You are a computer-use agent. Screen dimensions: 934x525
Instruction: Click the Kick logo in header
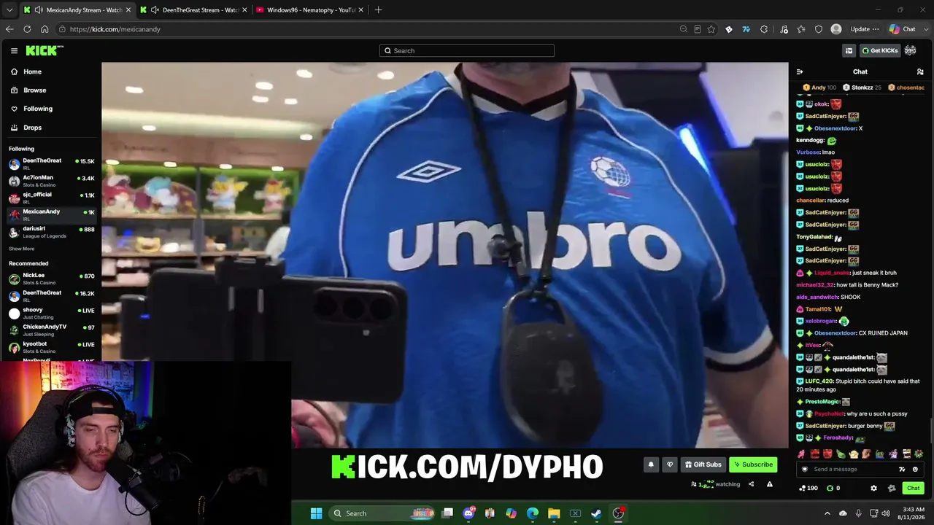click(x=45, y=50)
